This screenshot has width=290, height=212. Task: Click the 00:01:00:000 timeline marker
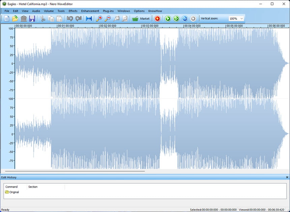[66, 26]
